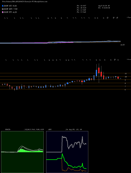Click the 'Lows' label on the right side
Viewport: 131px width, 173px height.
[129, 59]
